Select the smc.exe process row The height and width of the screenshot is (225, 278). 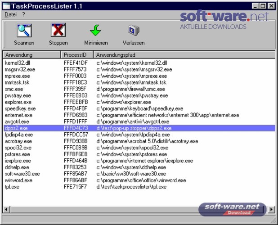click(139, 89)
